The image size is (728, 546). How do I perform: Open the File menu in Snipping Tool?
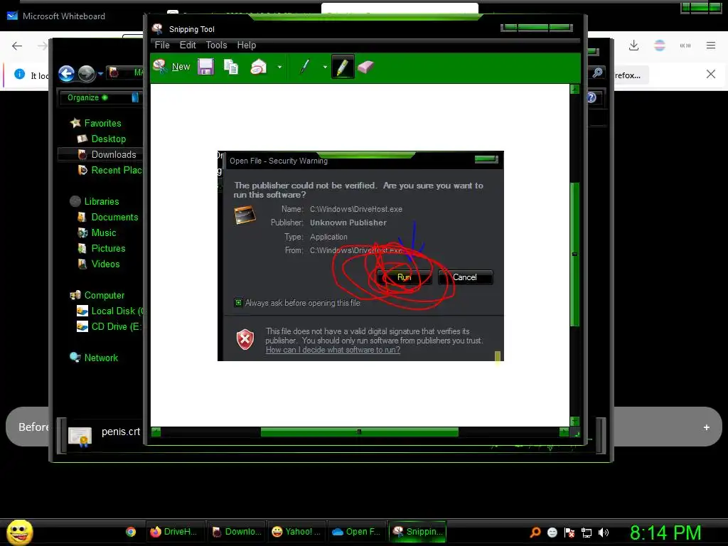point(162,45)
